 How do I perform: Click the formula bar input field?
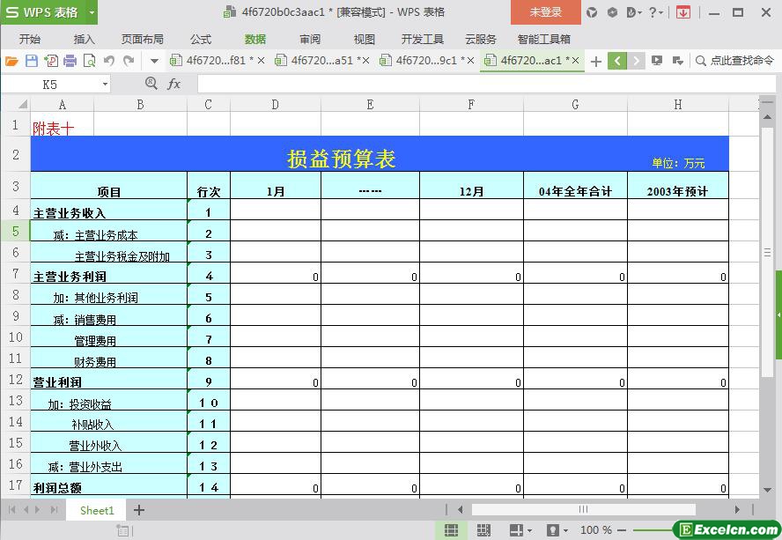[476, 84]
